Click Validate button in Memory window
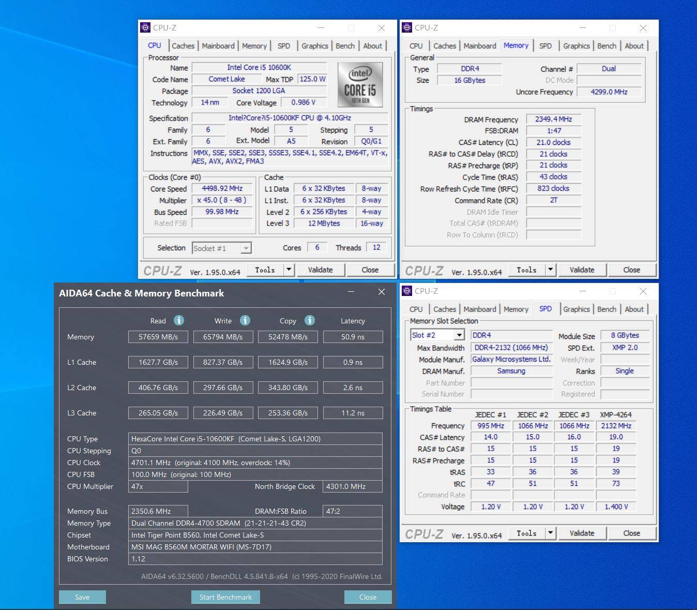Viewport: 697px width, 610px height. click(582, 270)
